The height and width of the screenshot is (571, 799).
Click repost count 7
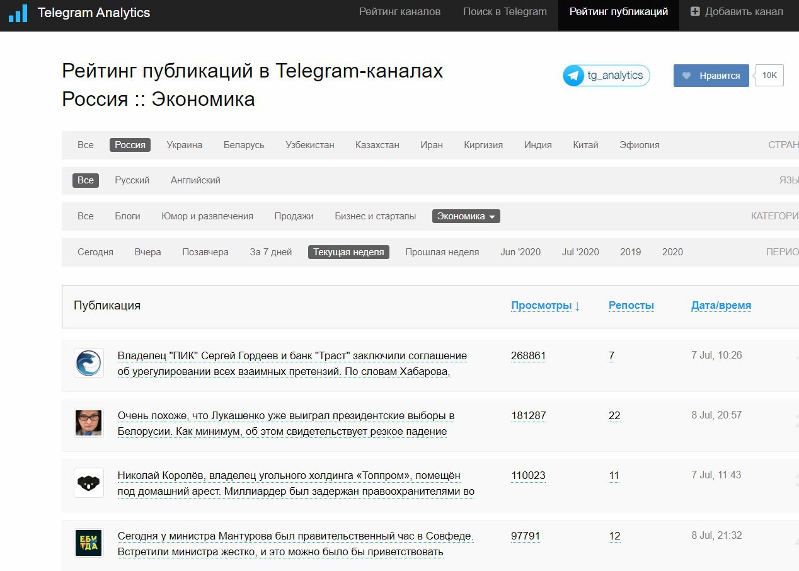[612, 355]
